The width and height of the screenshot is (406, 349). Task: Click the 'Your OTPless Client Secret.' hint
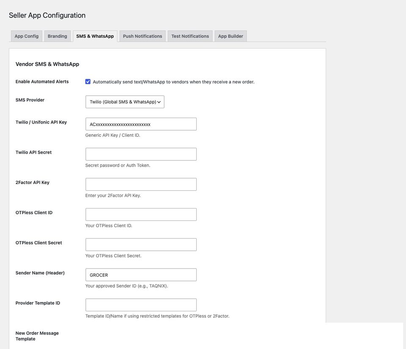click(x=113, y=256)
